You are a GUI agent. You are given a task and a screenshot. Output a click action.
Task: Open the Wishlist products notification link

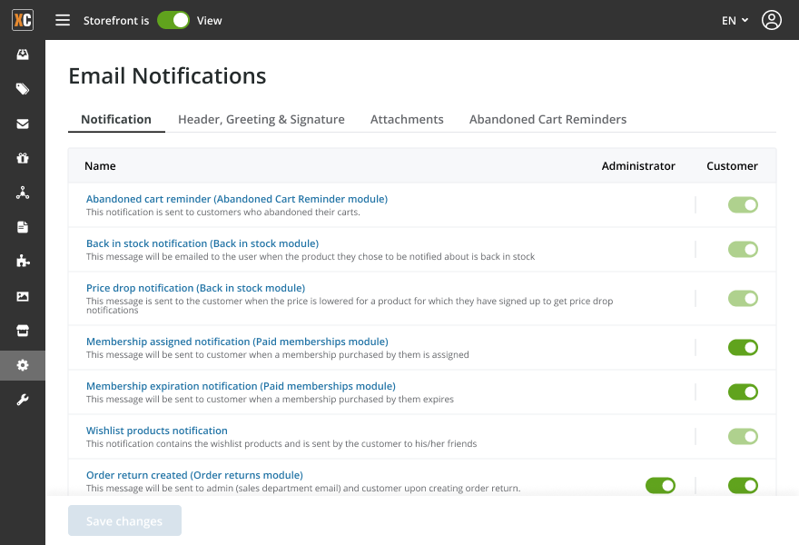click(157, 431)
